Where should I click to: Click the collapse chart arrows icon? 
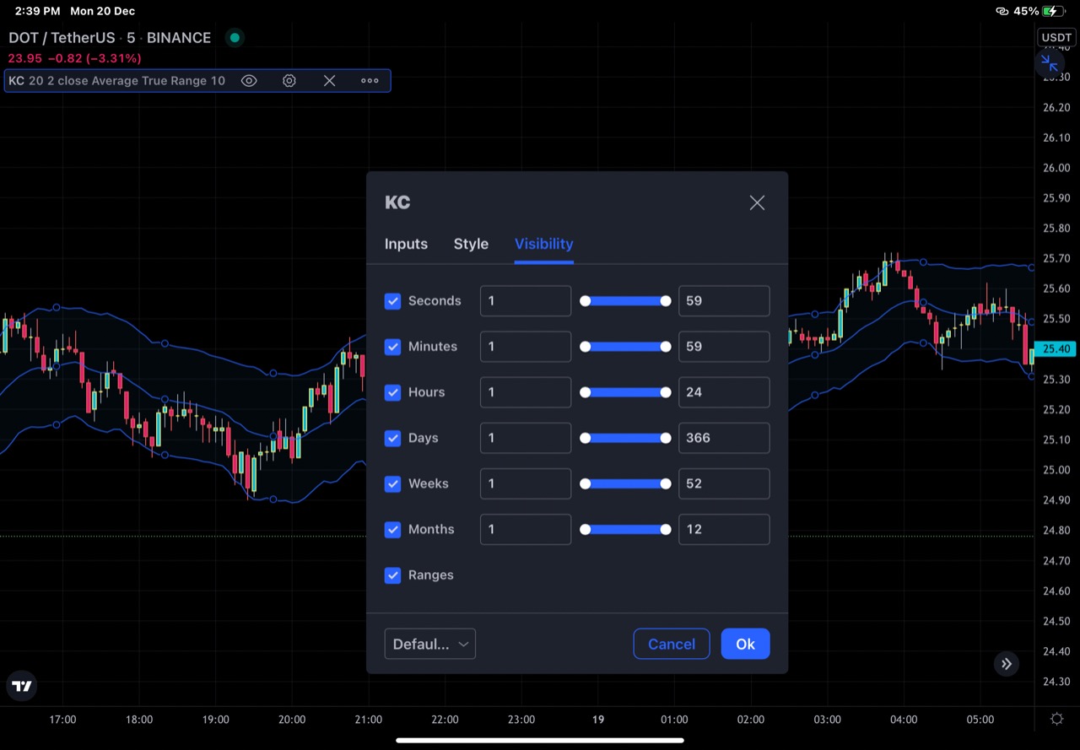(1050, 63)
